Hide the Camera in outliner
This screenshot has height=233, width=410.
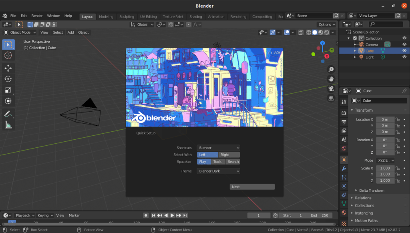tap(404, 44)
